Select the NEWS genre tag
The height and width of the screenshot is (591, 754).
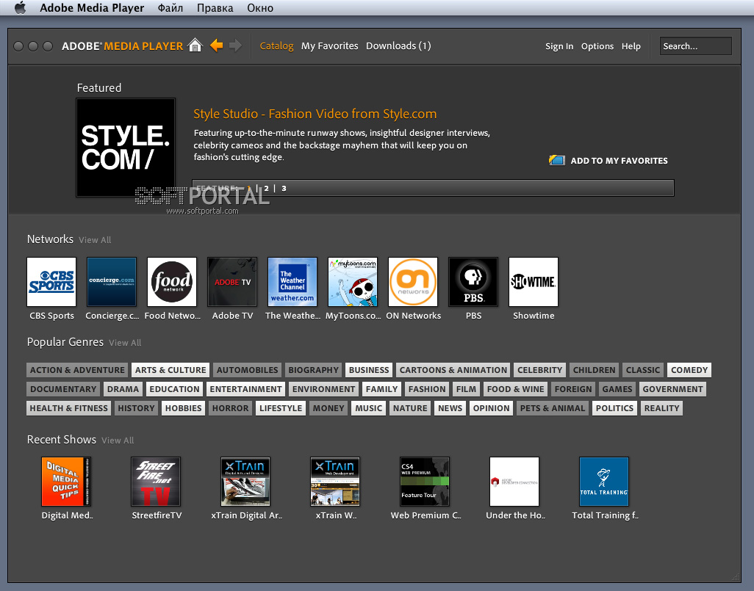pyautogui.click(x=450, y=408)
